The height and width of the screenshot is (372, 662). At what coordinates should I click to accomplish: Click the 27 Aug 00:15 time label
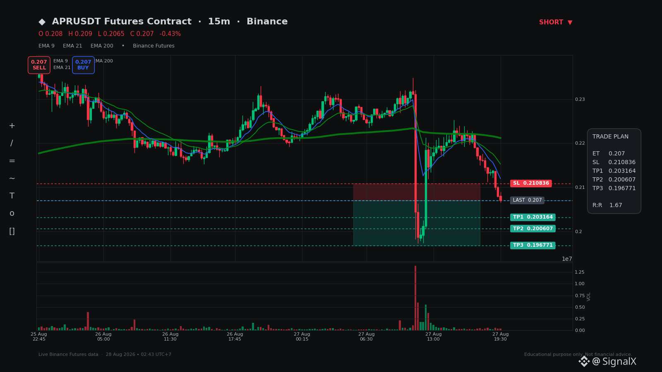click(x=302, y=336)
